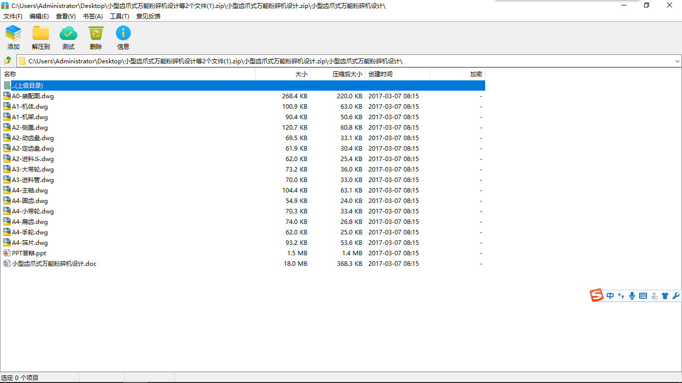Click the file icon of A4-手轮.dwg

coord(7,232)
